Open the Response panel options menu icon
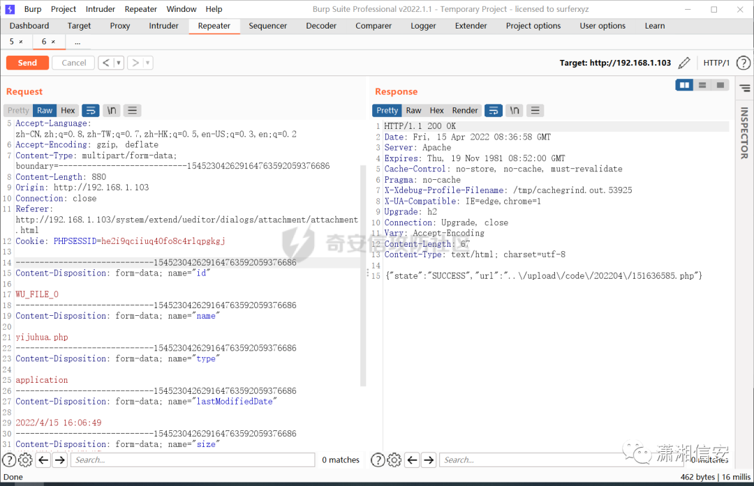This screenshot has width=754, height=486. [x=535, y=110]
